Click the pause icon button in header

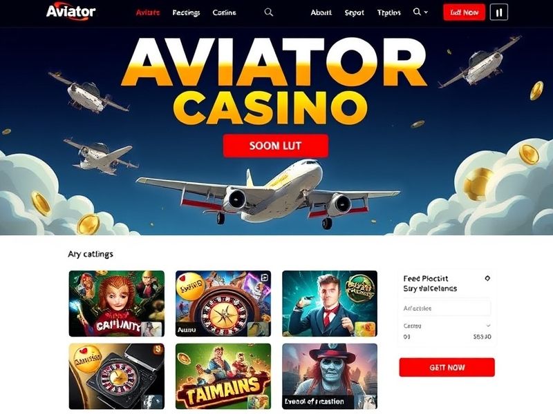coord(499,12)
